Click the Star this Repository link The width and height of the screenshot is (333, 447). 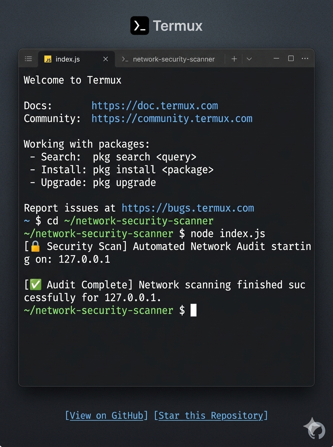(x=211, y=415)
